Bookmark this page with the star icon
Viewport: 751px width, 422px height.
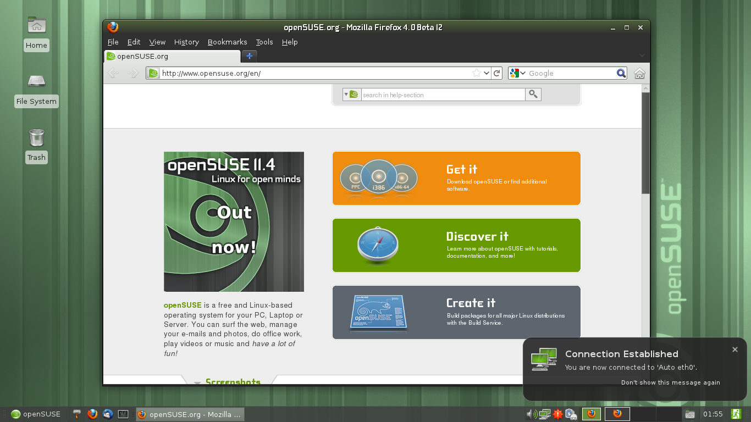click(477, 73)
